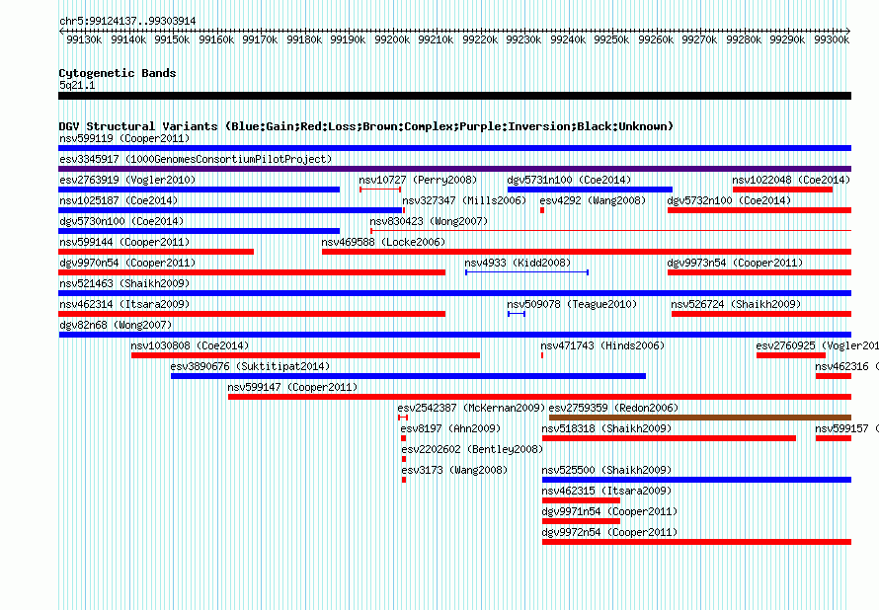Image resolution: width=879 pixels, height=610 pixels.
Task: Open dgv5732n100 (Coe2014) label
Action: (729, 200)
